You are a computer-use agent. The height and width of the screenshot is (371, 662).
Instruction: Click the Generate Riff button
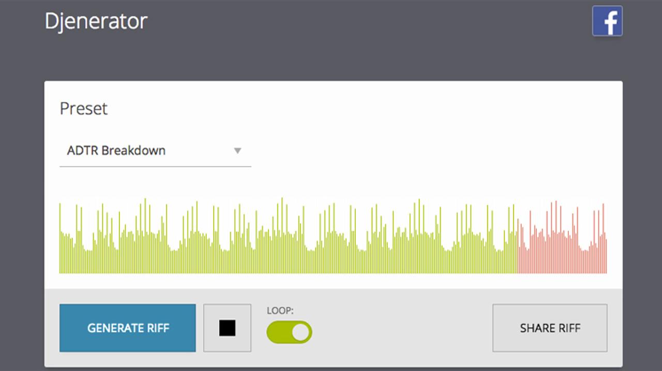pos(128,328)
